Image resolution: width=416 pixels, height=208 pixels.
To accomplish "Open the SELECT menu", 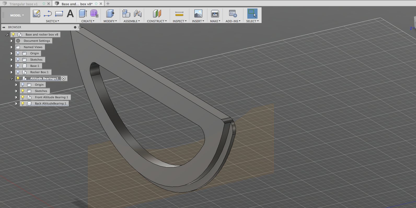I will tap(252, 21).
